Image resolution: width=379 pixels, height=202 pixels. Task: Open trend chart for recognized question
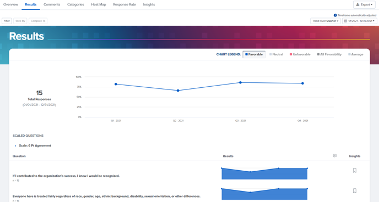(x=264, y=173)
